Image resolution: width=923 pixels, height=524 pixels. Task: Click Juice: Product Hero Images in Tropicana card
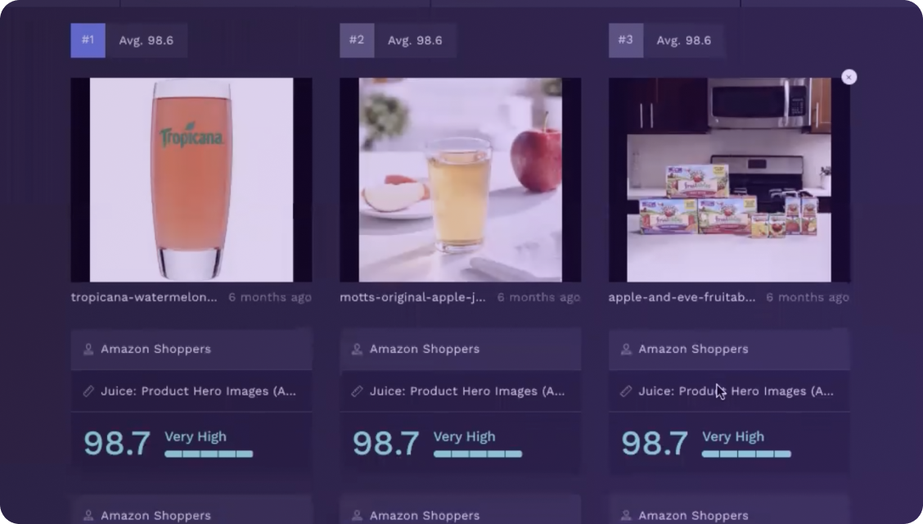198,391
